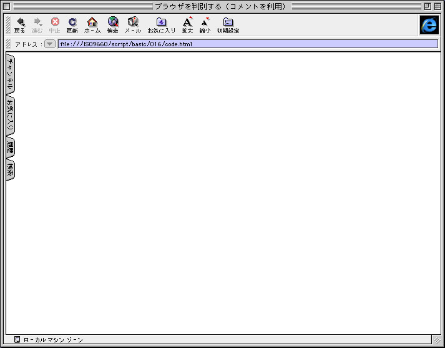Screen dimensions: 445x348
Task: Click the address field with the file URL
Action: coord(248,44)
